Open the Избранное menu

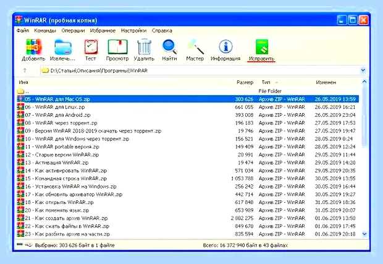103,30
